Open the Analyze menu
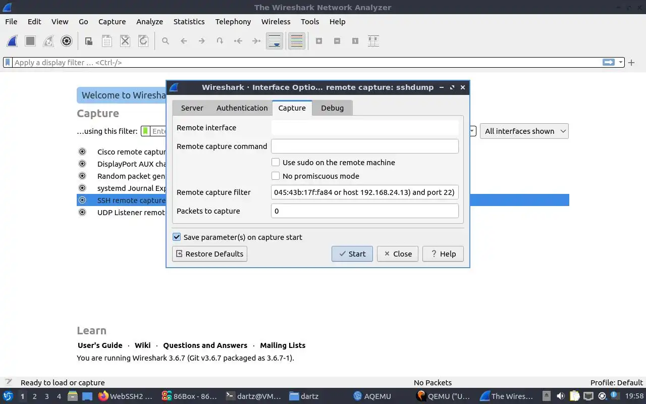Viewport: 646px width, 404px height. pos(149,22)
